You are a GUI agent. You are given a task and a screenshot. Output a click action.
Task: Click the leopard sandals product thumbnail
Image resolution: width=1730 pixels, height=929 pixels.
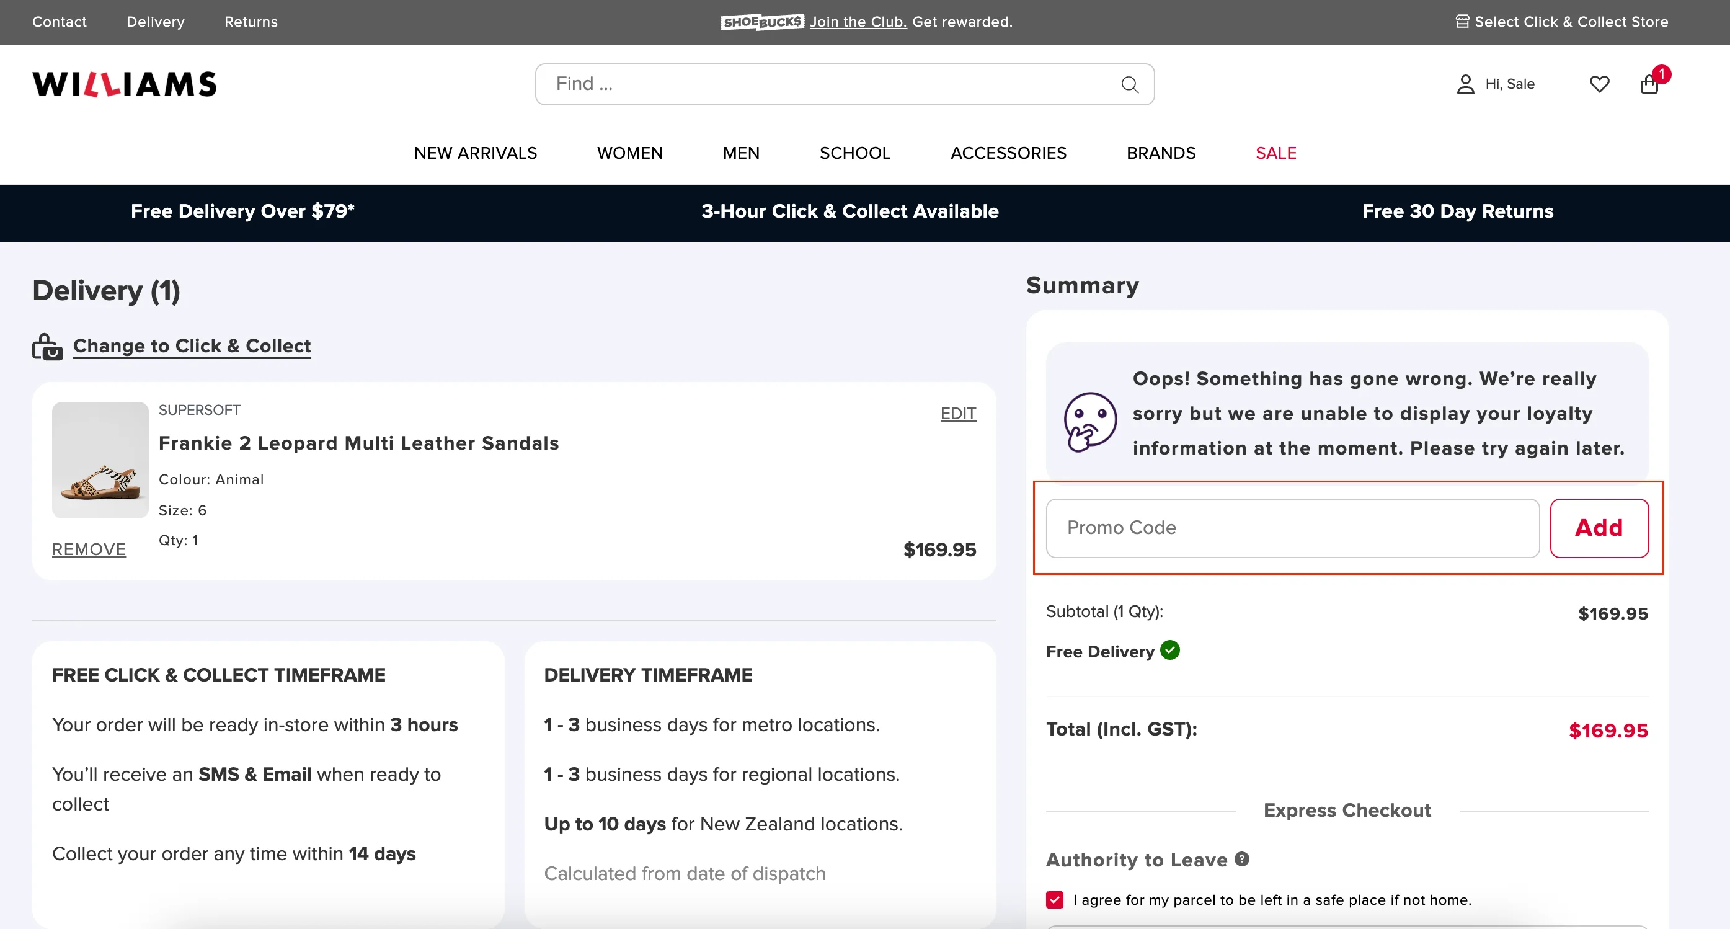[x=100, y=460]
